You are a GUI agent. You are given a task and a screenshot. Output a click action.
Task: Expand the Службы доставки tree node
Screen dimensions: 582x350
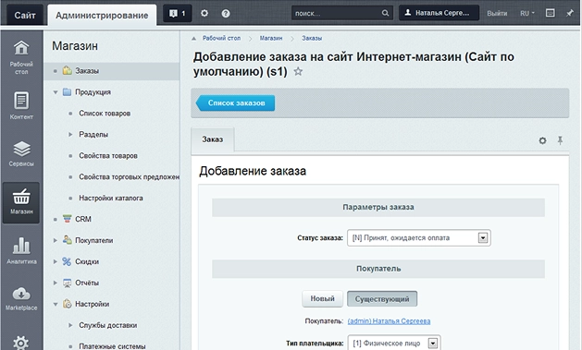[70, 325]
